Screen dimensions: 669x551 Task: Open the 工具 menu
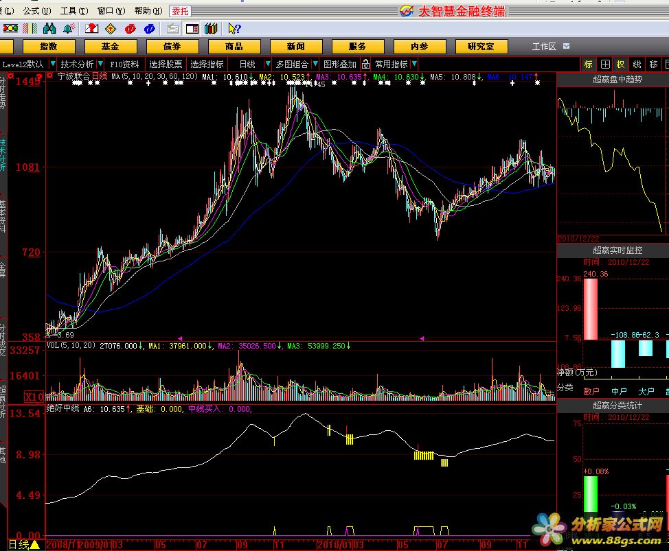73,11
